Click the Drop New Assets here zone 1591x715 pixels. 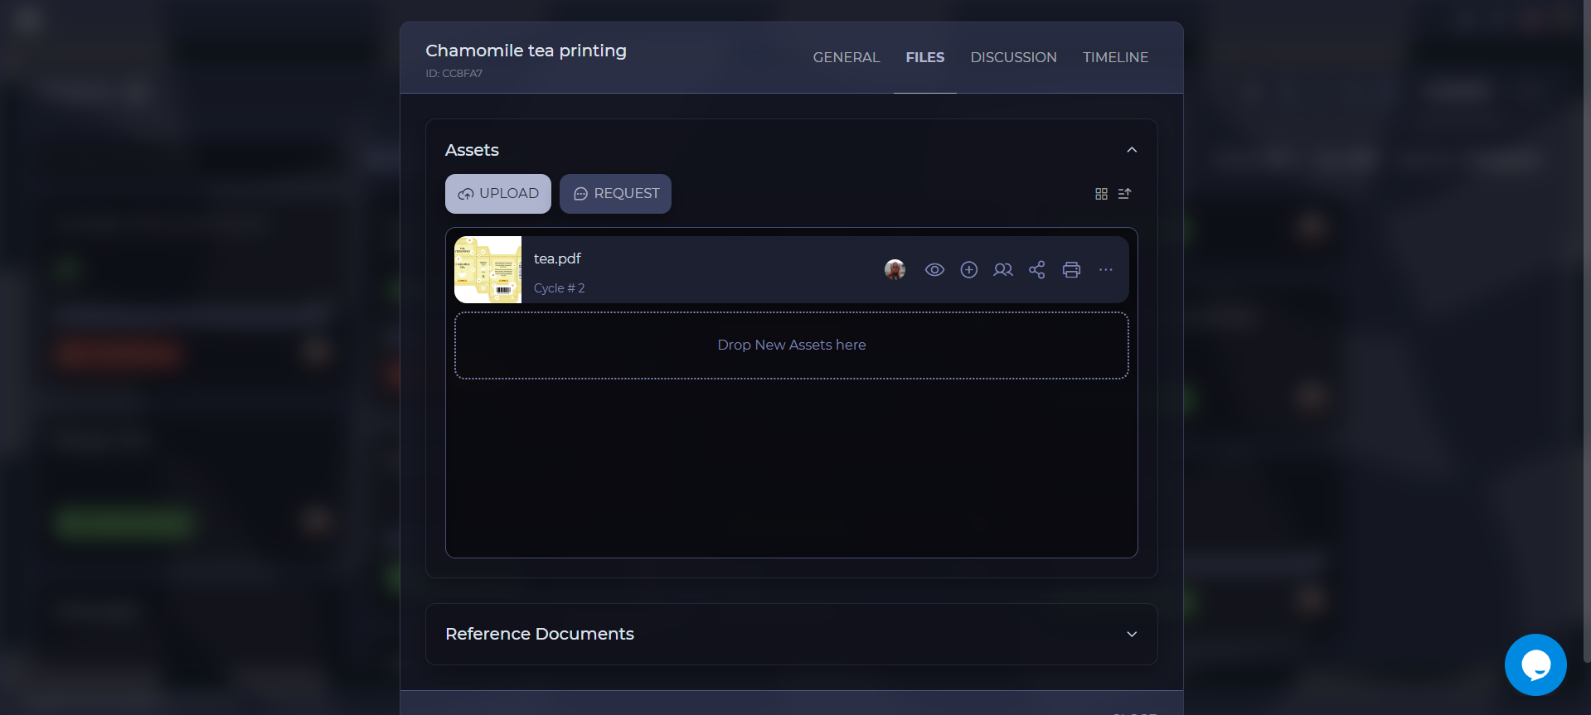coord(791,345)
